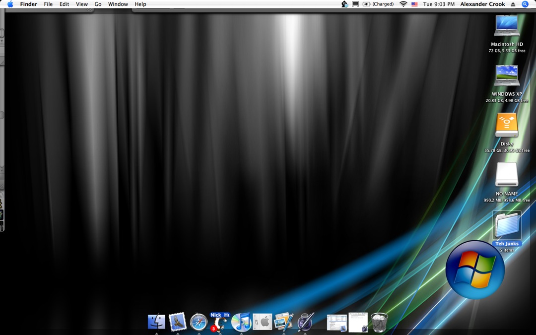The height and width of the screenshot is (335, 536).
Task: Click the Adium status icon in menu bar
Action: [x=344, y=4]
